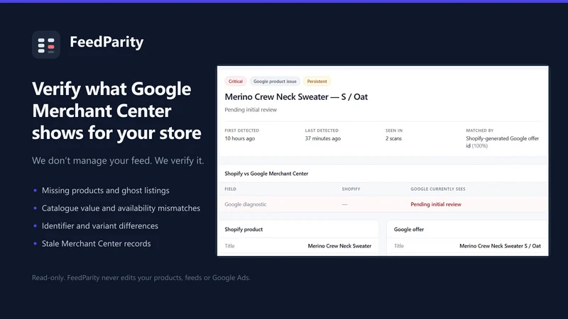Select the Google product issue badge
The width and height of the screenshot is (568, 319).
[275, 82]
